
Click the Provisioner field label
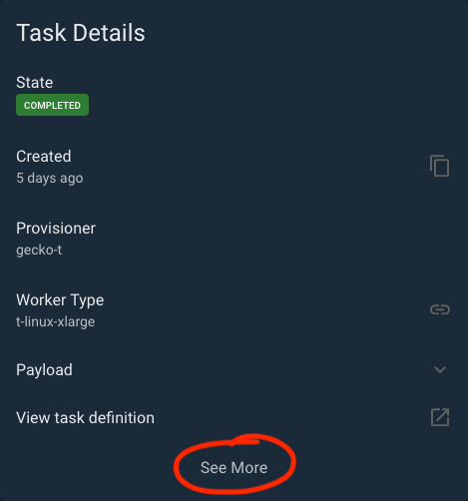pyautogui.click(x=56, y=229)
